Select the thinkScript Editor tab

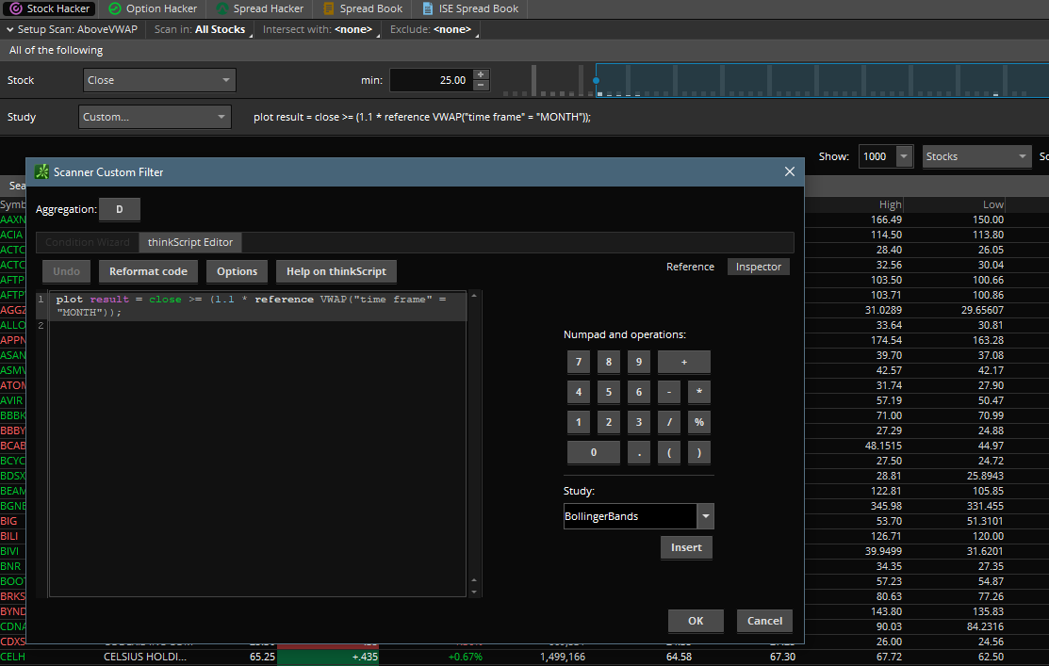[x=190, y=242]
